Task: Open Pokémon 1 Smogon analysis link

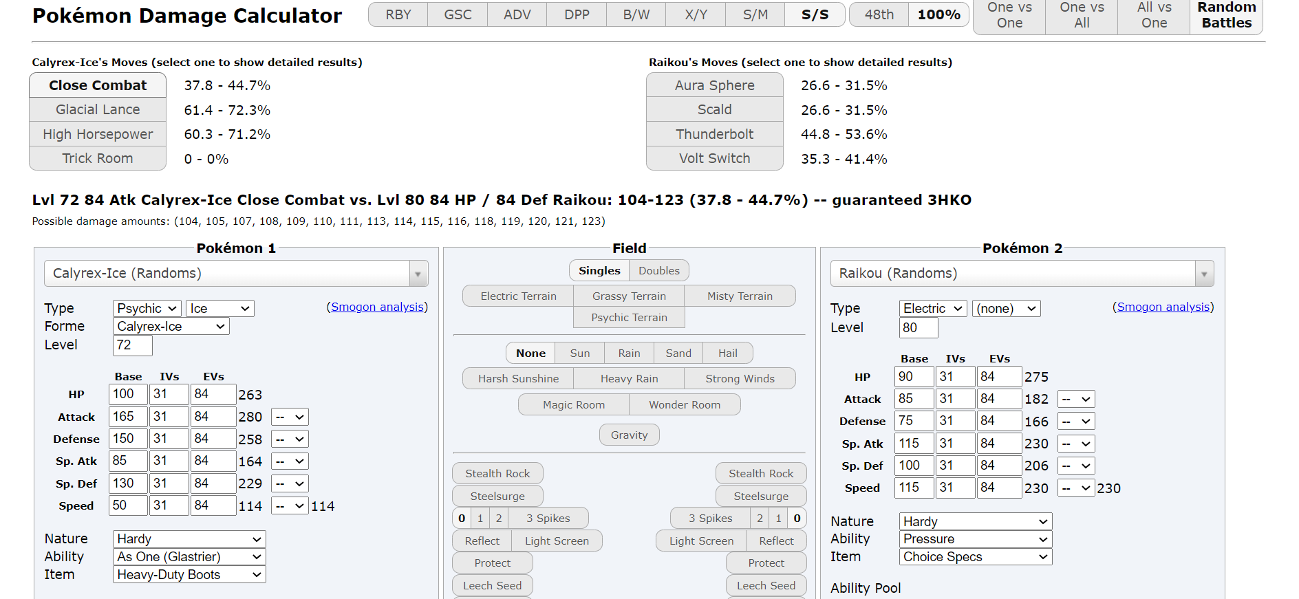Action: click(x=377, y=307)
